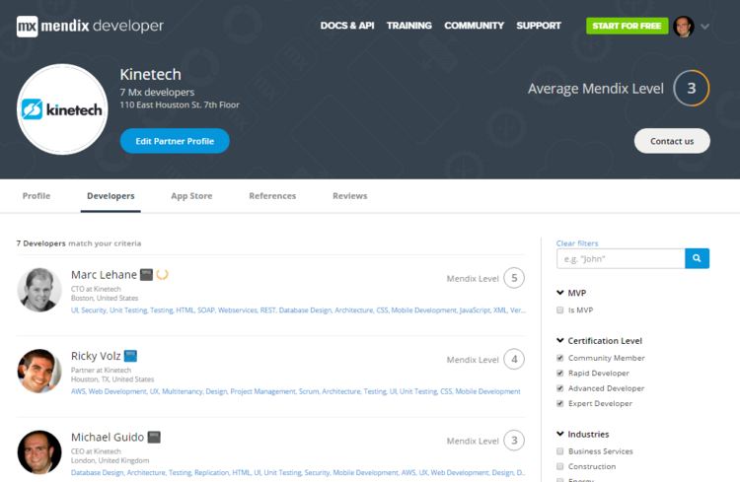The width and height of the screenshot is (740, 482).
Task: Uncheck the Community Member checkbox
Action: click(x=560, y=358)
